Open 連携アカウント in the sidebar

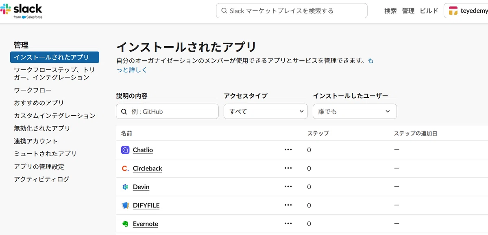pyautogui.click(x=36, y=141)
